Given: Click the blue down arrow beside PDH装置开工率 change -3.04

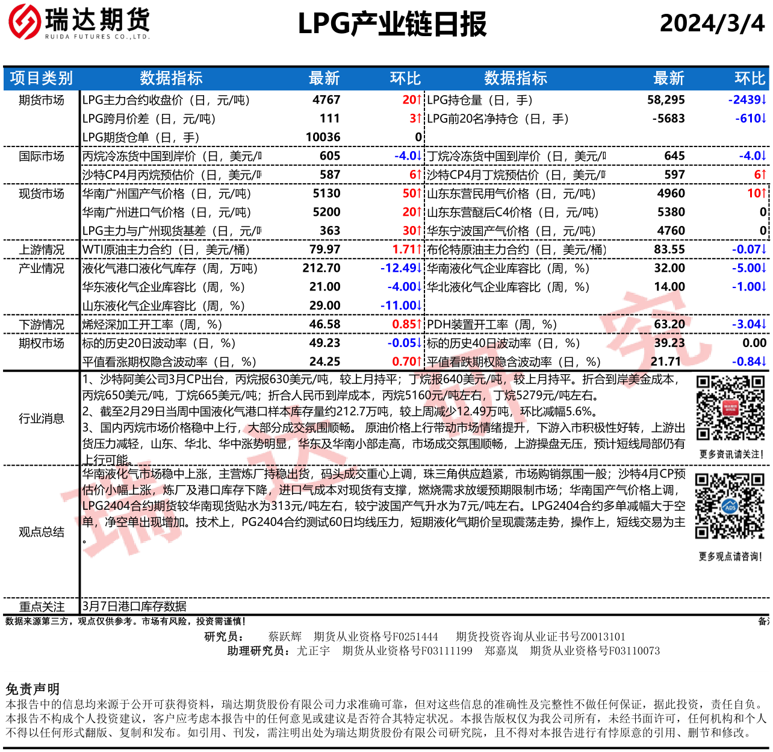Looking at the screenshot, I should [763, 324].
